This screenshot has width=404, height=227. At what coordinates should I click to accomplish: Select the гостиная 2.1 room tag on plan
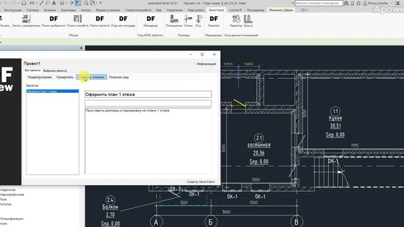pyautogui.click(x=259, y=149)
